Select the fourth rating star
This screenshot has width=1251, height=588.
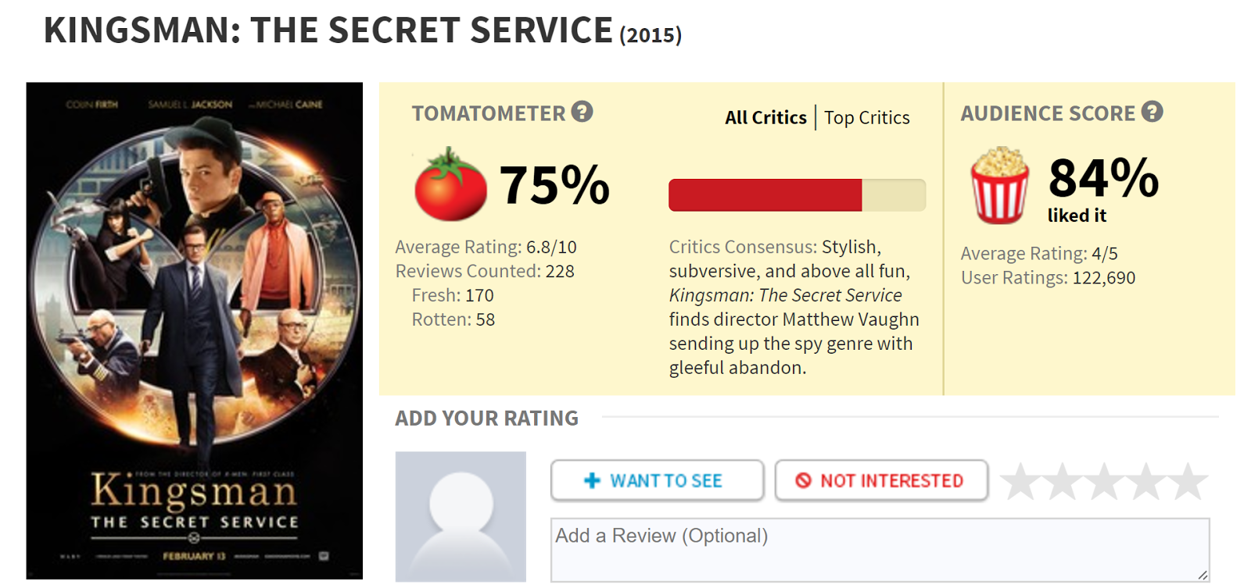coord(1146,481)
